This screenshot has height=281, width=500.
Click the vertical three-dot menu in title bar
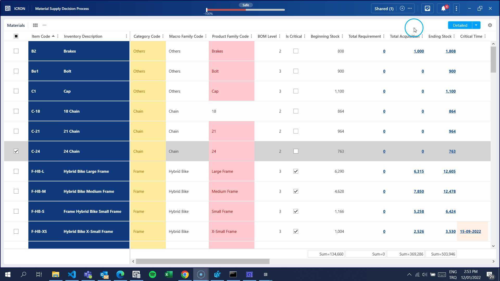(456, 9)
